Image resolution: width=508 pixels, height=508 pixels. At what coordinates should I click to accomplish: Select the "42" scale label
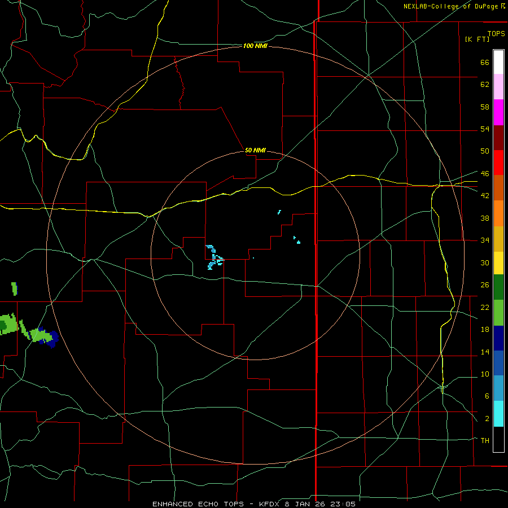pos(485,195)
